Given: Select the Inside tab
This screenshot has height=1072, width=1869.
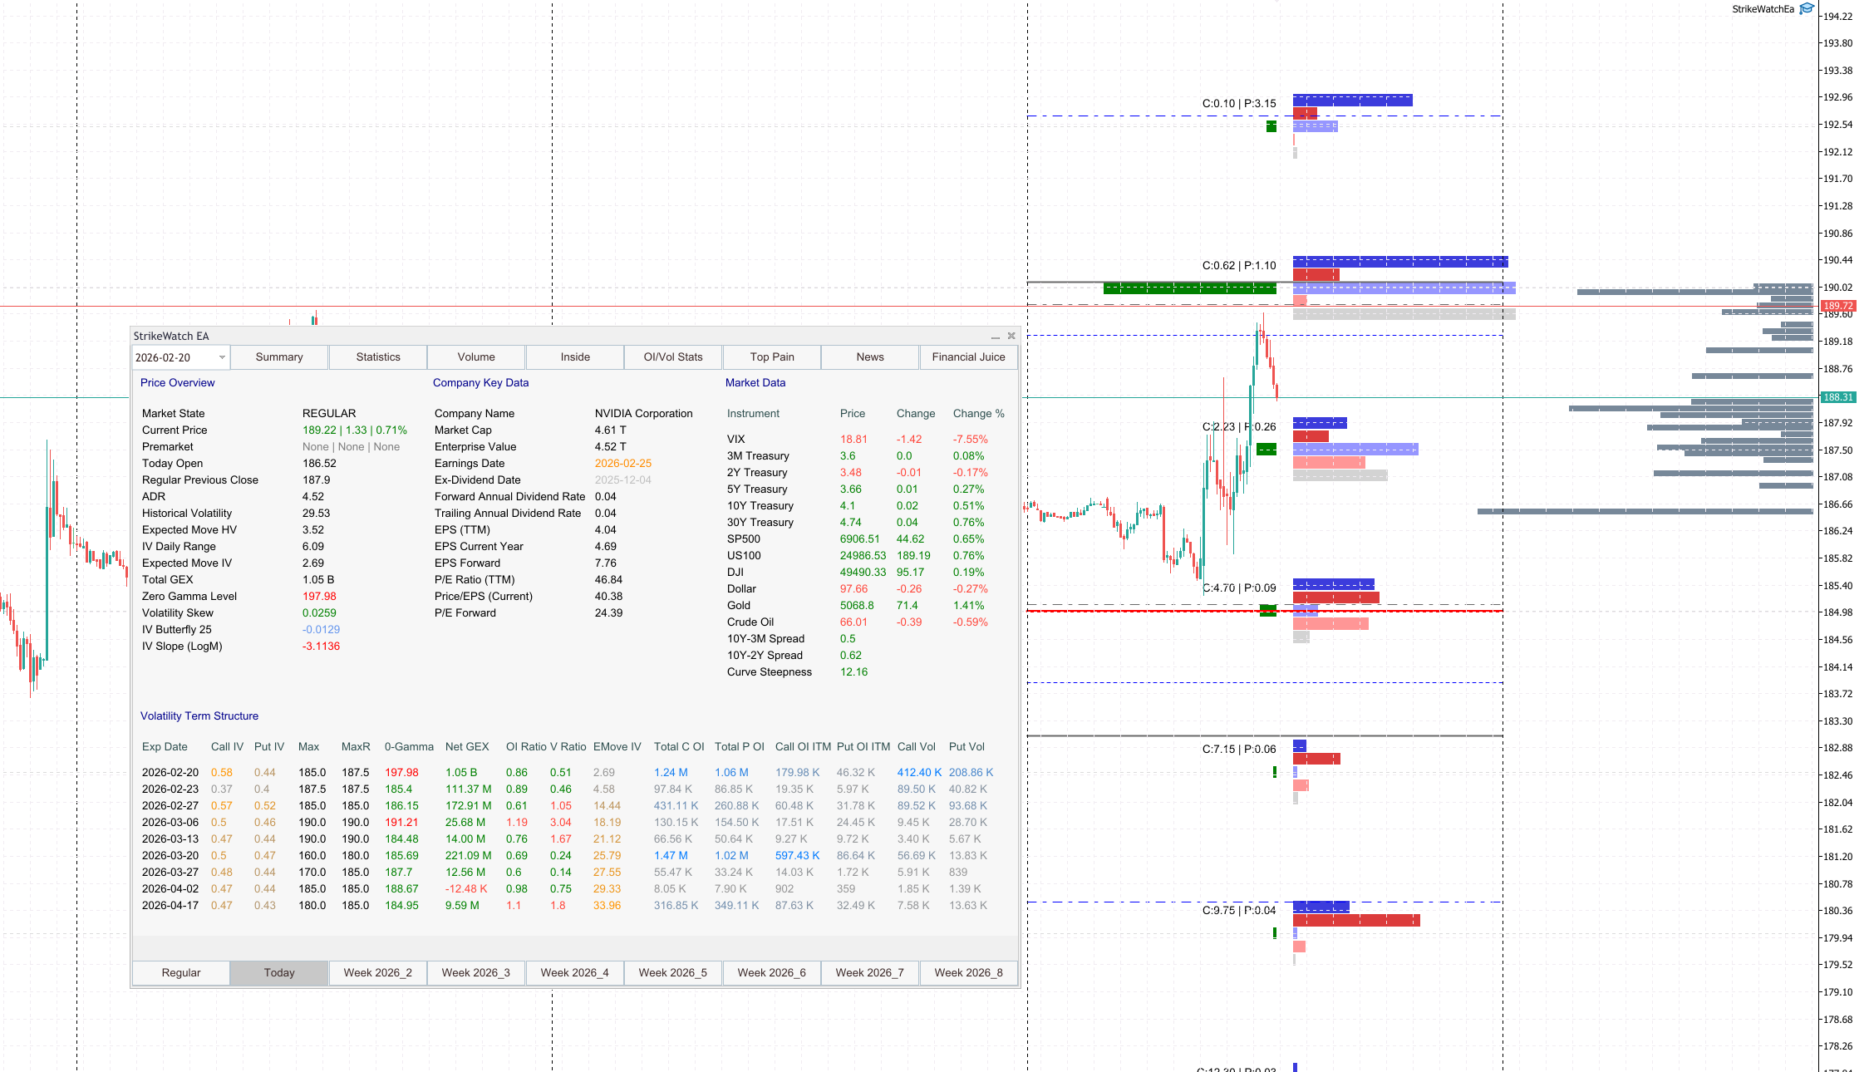Looking at the screenshot, I should 574,357.
